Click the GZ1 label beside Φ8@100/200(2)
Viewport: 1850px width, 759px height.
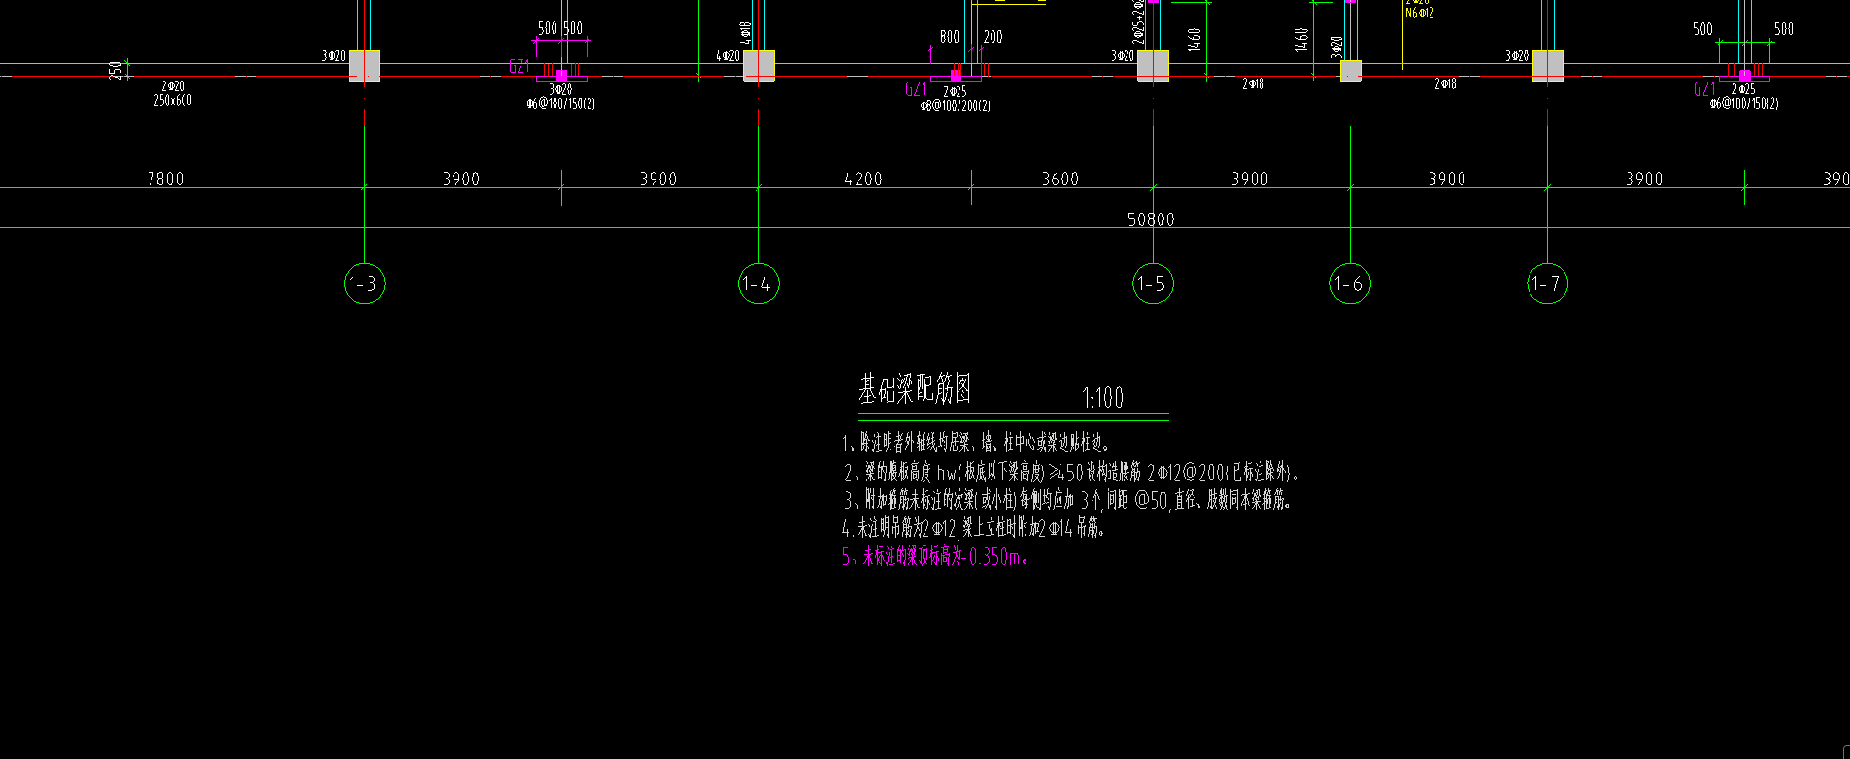tap(915, 89)
